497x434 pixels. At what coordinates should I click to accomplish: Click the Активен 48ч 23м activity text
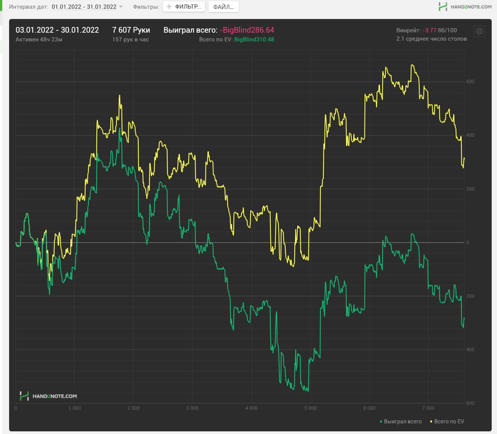click(39, 39)
